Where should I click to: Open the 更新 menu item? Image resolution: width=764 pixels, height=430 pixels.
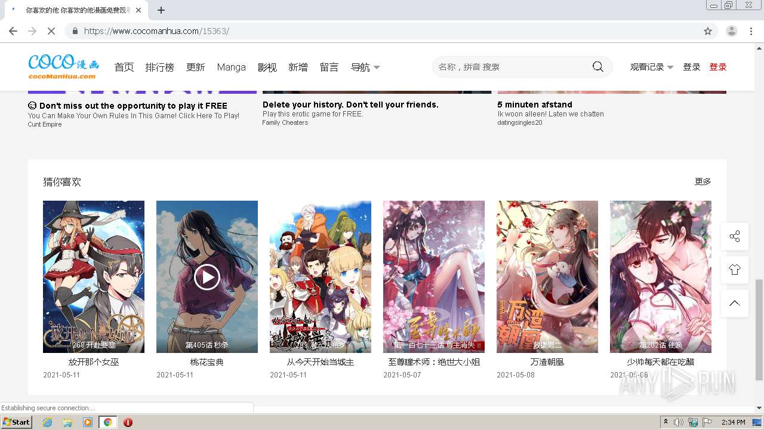[195, 67]
